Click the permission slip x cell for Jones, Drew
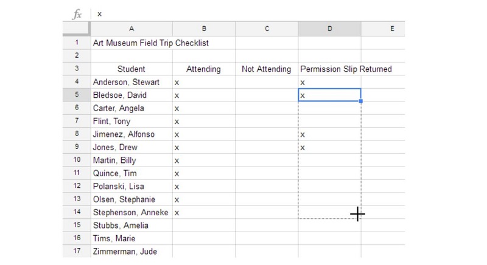 [x=329, y=147]
